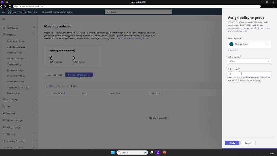Click the Cancel button

(248, 143)
